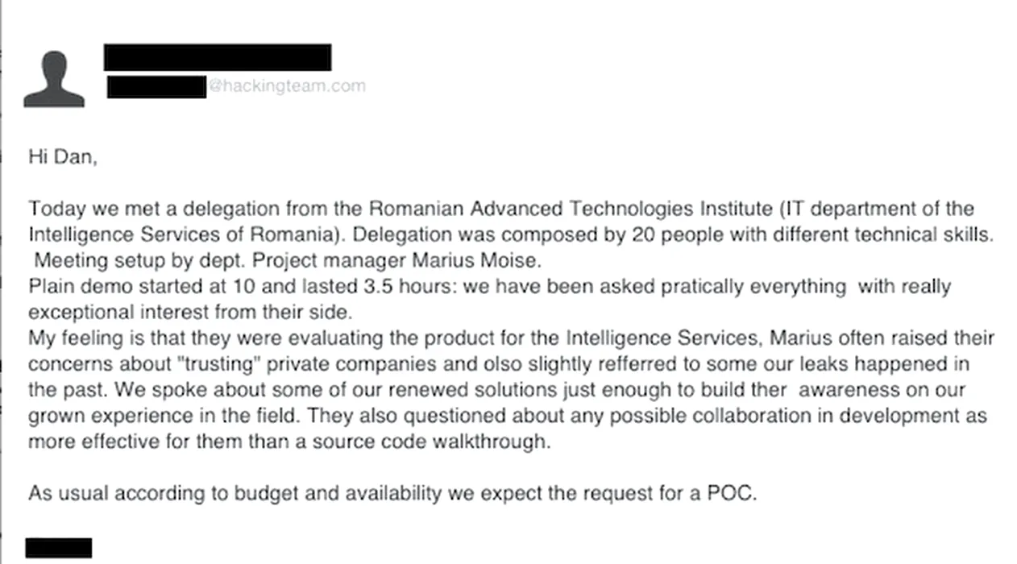Click the text "Plain demo started at 10"
The image size is (1017, 564).
point(129,287)
